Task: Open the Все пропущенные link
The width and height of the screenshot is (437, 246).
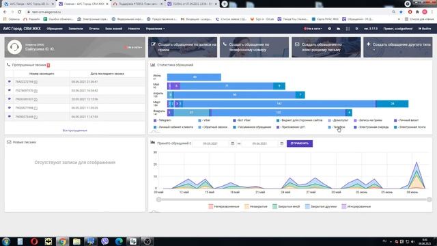Action: tap(75, 131)
